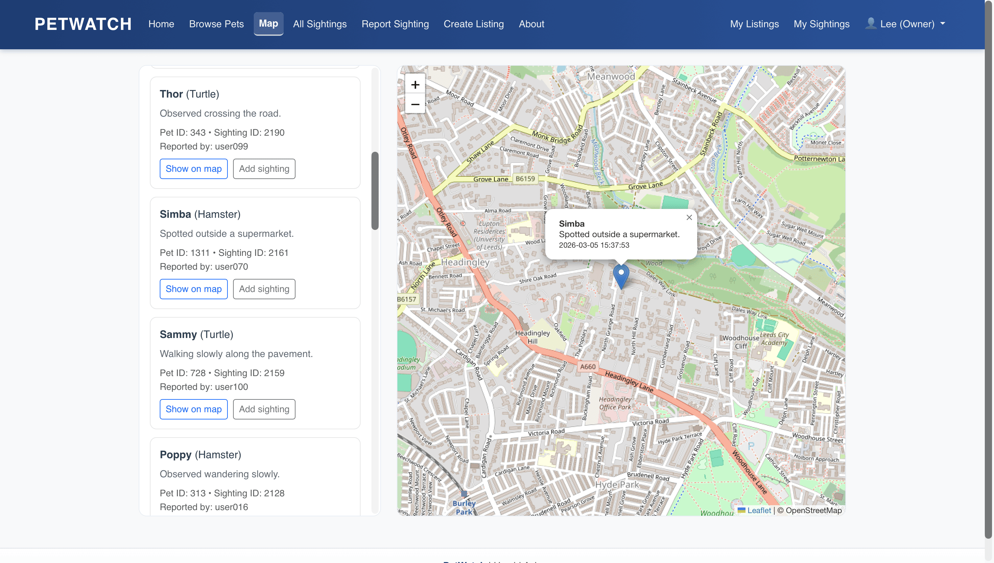The width and height of the screenshot is (994, 563).
Task: Click 'Pet ID: 1311 • Sighting ID: 2161' text
Action: coord(224,253)
